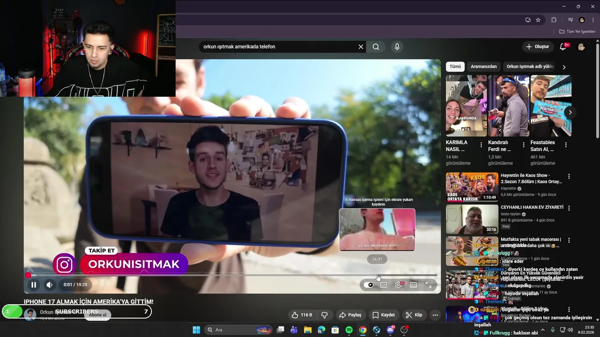Open options for Feastables Satın Al short

566,145
